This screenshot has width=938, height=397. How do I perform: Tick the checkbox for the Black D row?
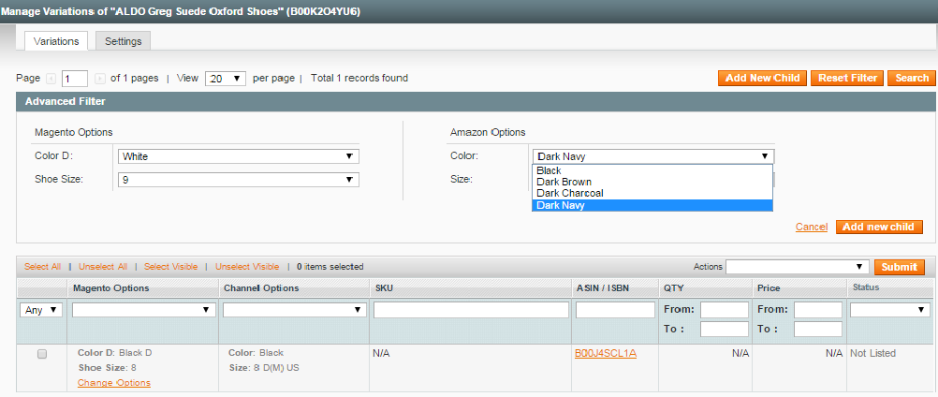(41, 354)
